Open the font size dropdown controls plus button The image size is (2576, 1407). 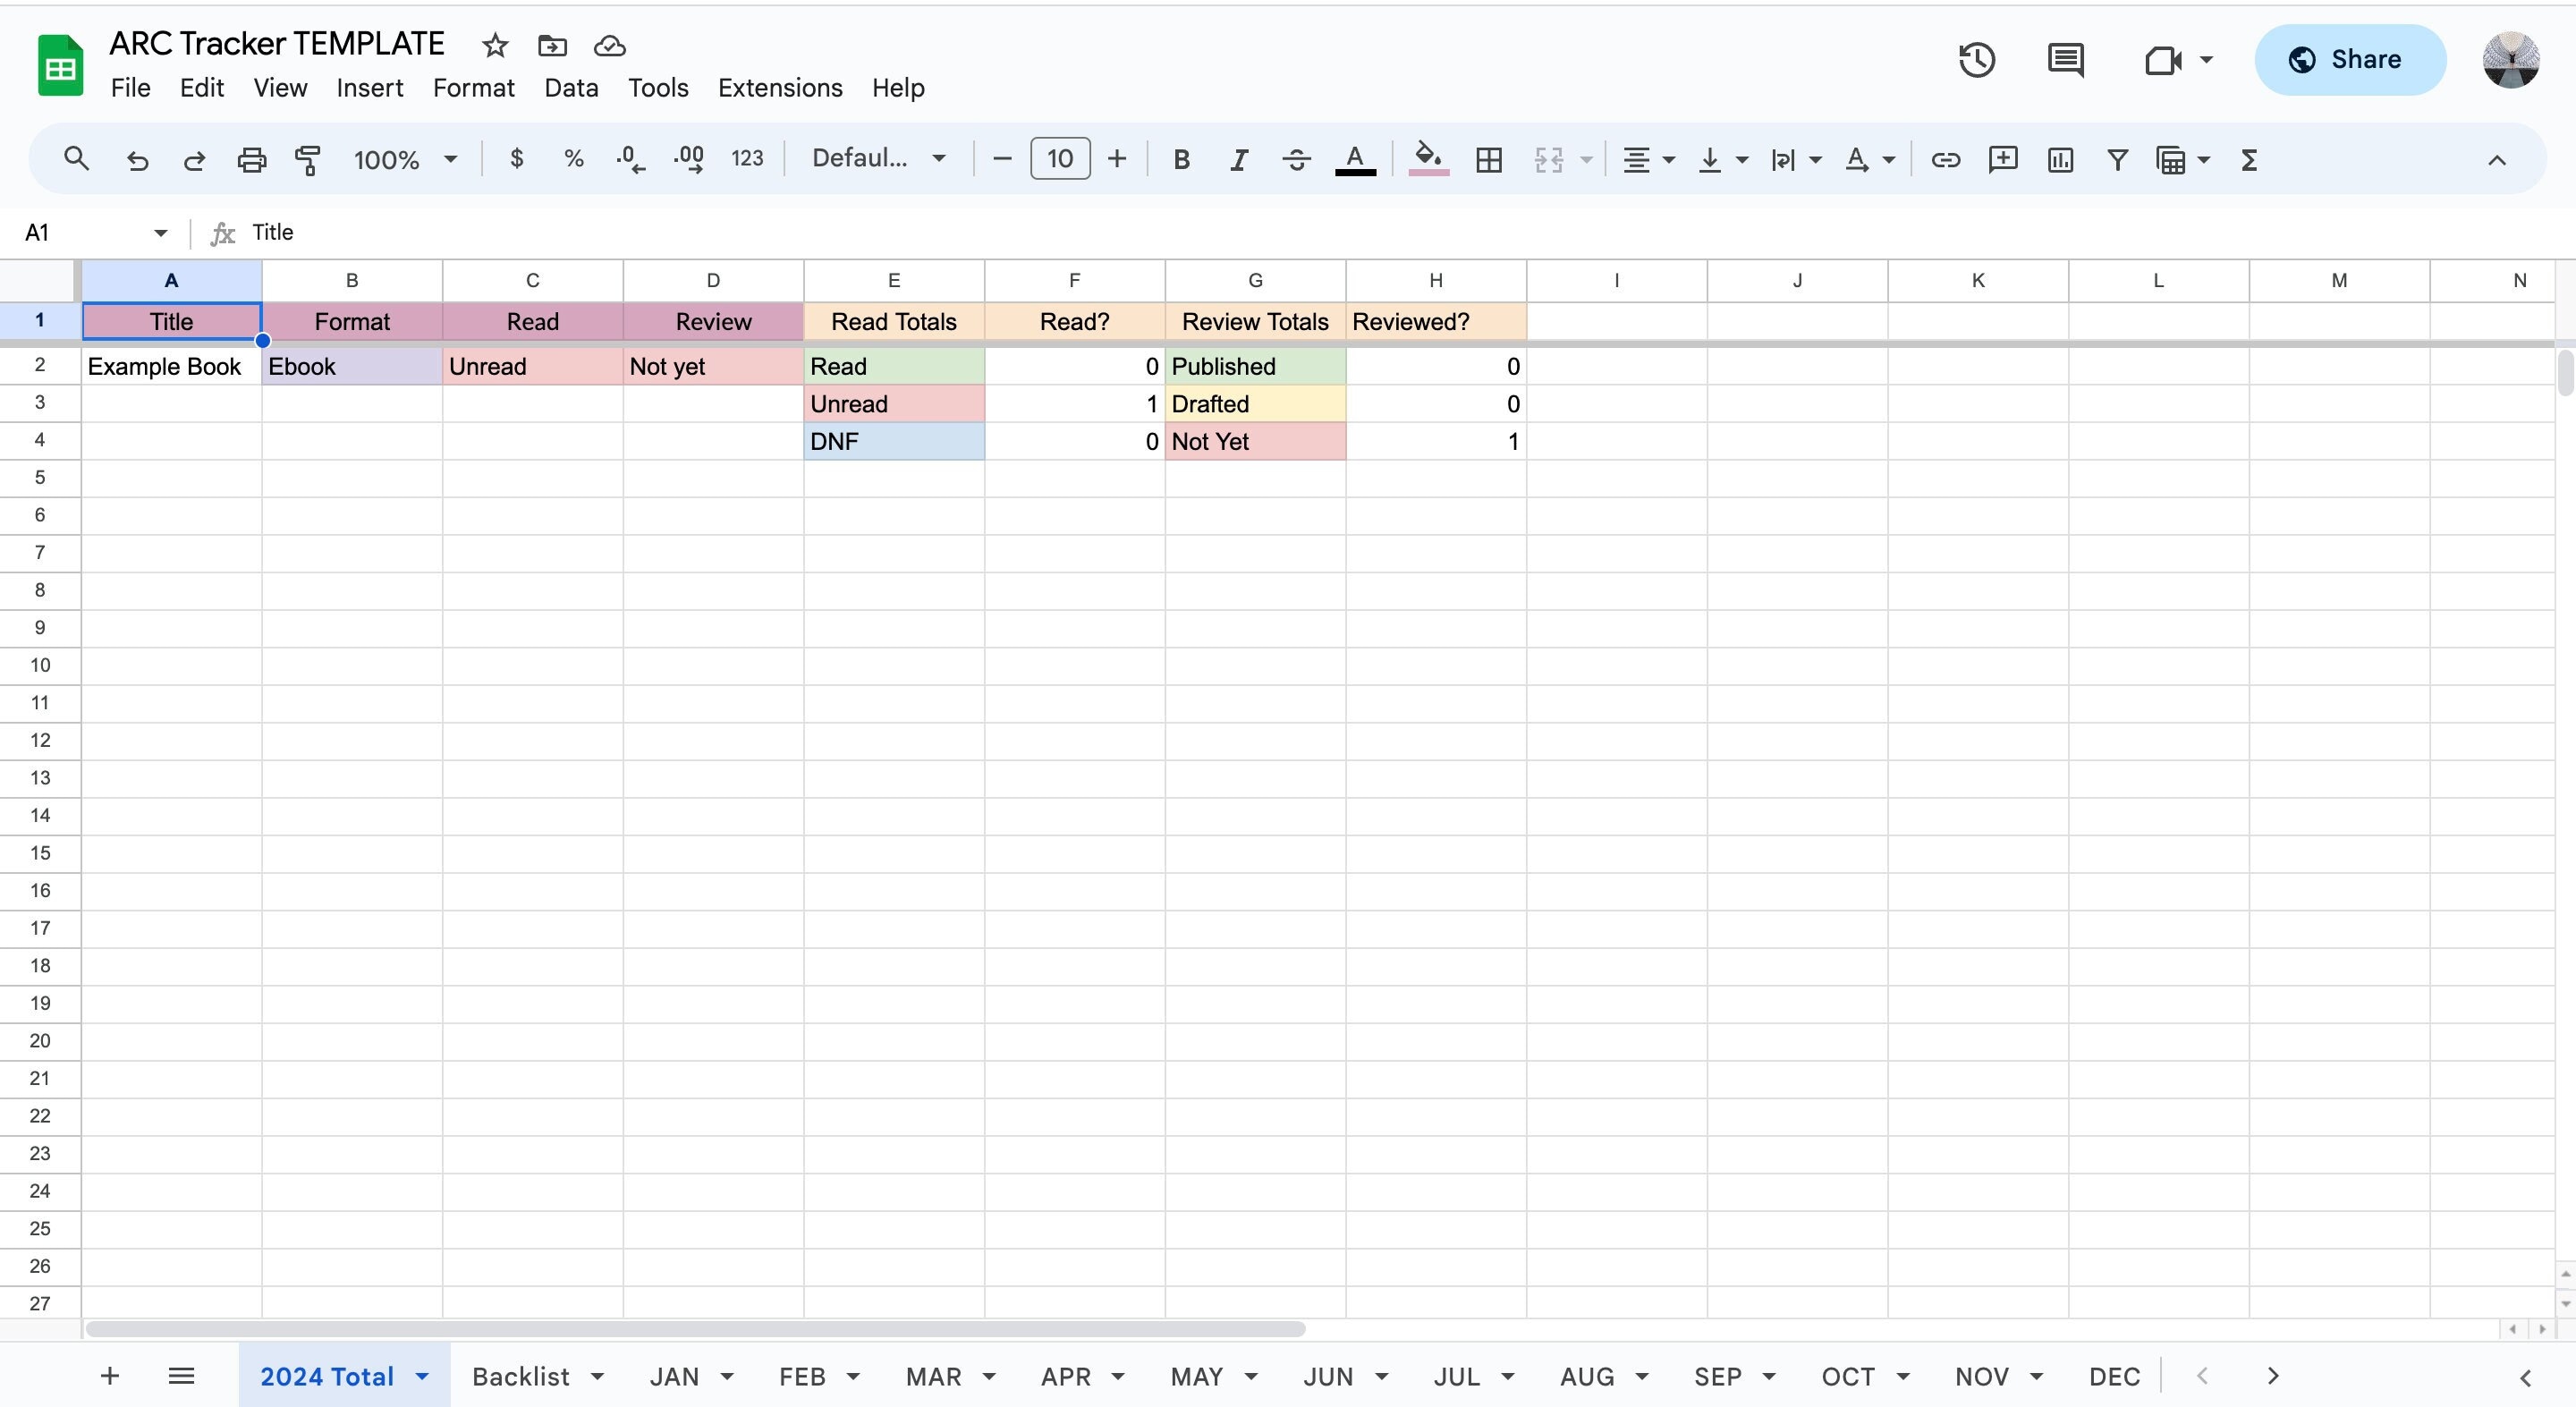tap(1117, 159)
